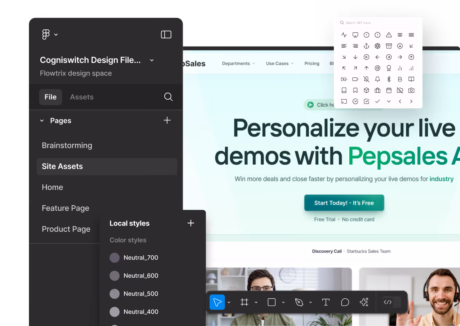Pick the archive box icon
The height and width of the screenshot is (326, 460).
pos(389,46)
